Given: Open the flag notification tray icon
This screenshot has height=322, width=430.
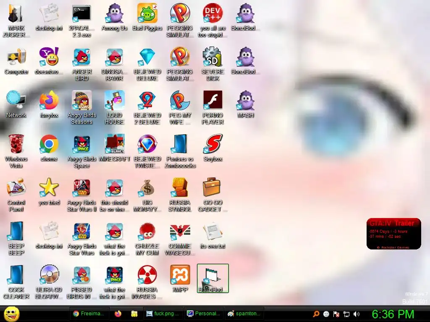Looking at the screenshot, I should (336, 314).
